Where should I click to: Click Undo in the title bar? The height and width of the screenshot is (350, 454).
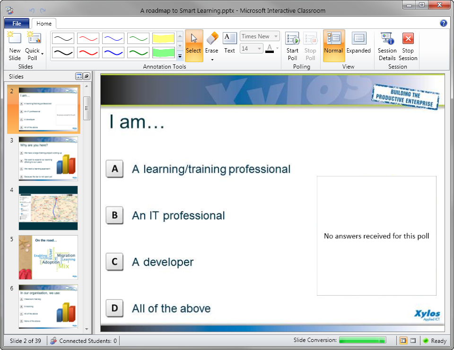(32, 10)
